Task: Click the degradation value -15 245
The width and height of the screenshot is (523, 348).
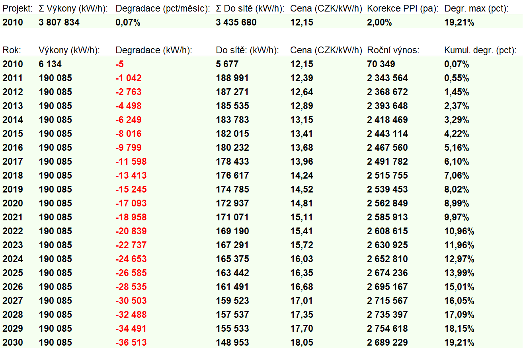Action: [x=131, y=190]
